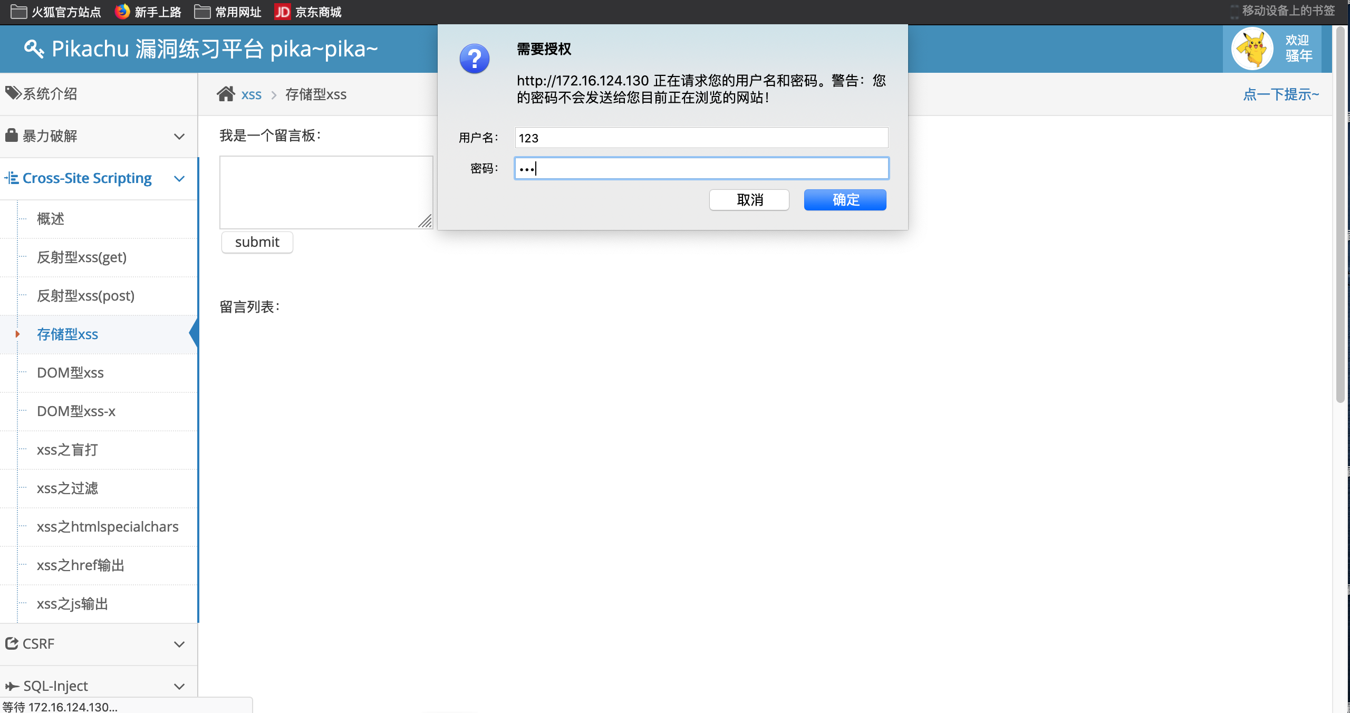The width and height of the screenshot is (1350, 713).
Task: Click the 用户名 input field
Action: (x=701, y=138)
